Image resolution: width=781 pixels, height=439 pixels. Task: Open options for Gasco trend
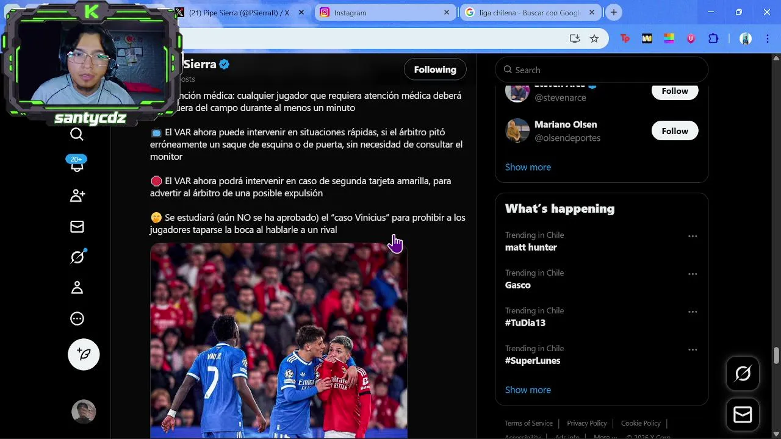(693, 274)
